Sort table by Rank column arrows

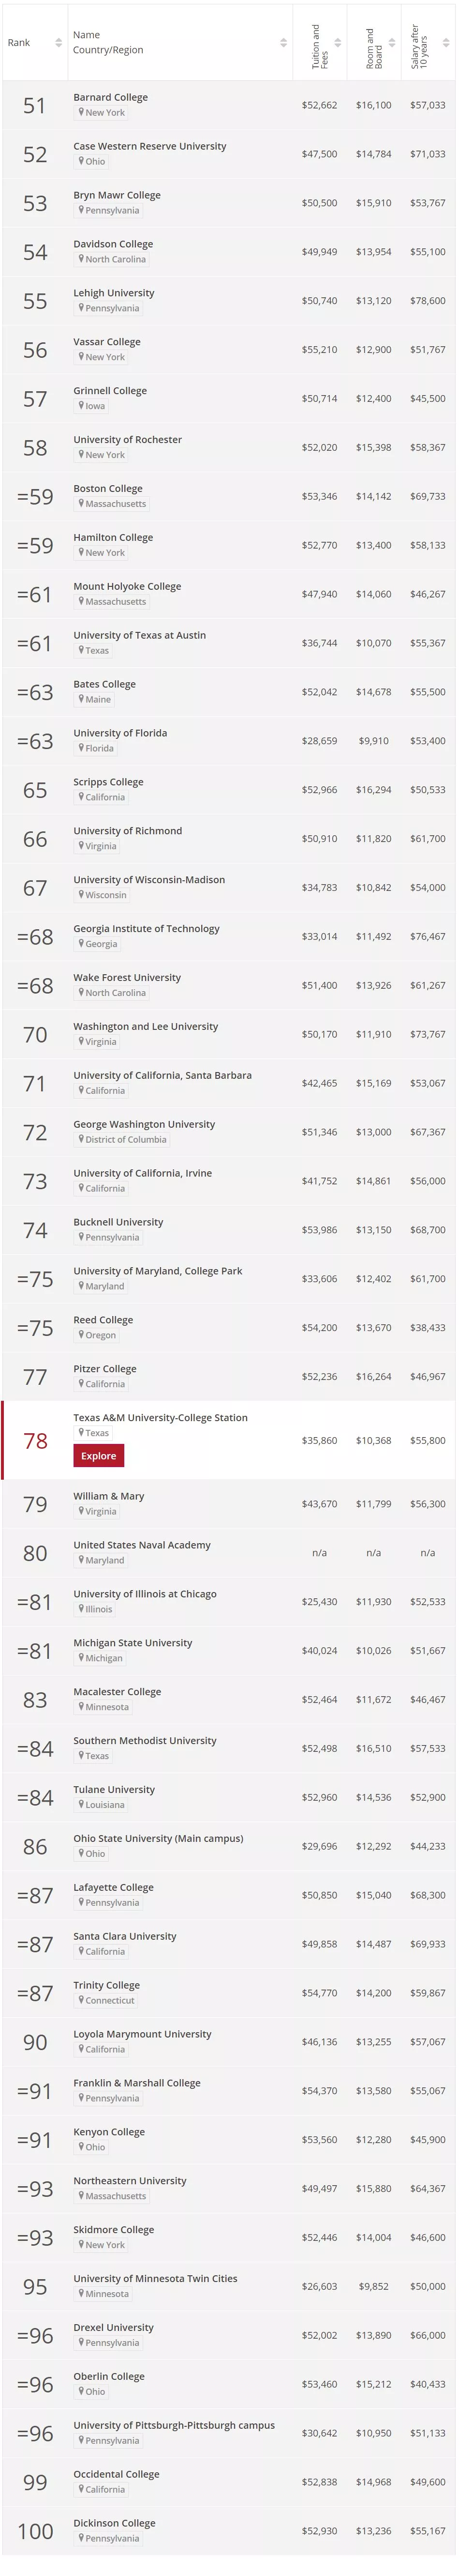pyautogui.click(x=59, y=43)
